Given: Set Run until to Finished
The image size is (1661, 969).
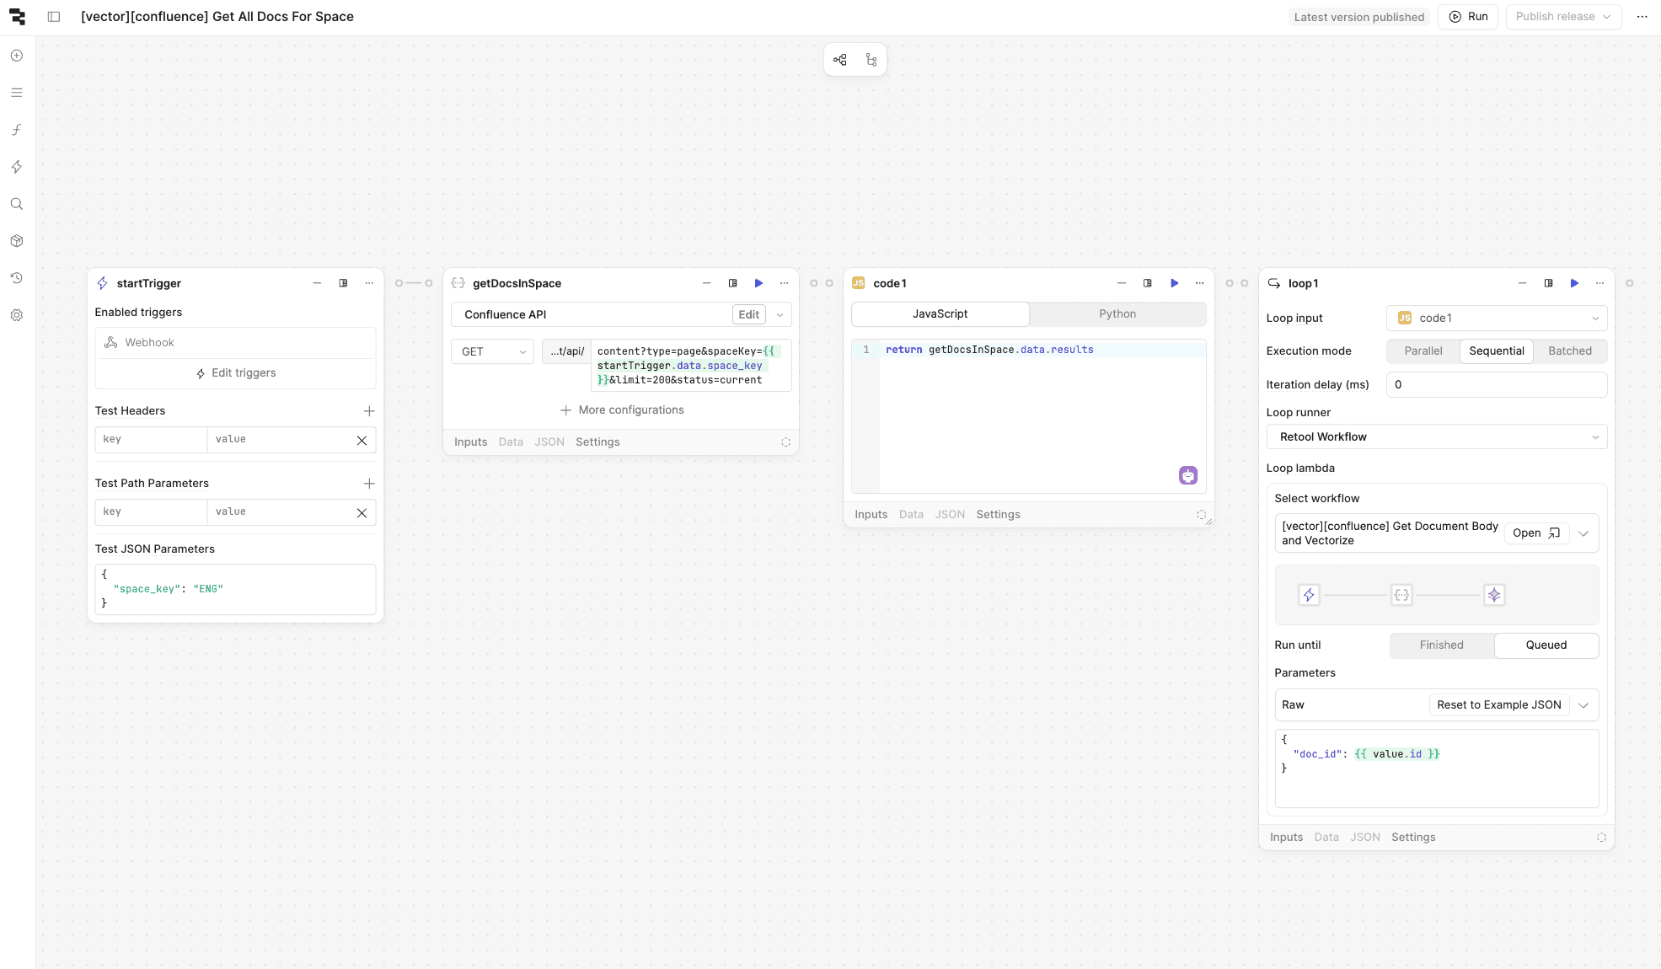Looking at the screenshot, I should pyautogui.click(x=1441, y=645).
